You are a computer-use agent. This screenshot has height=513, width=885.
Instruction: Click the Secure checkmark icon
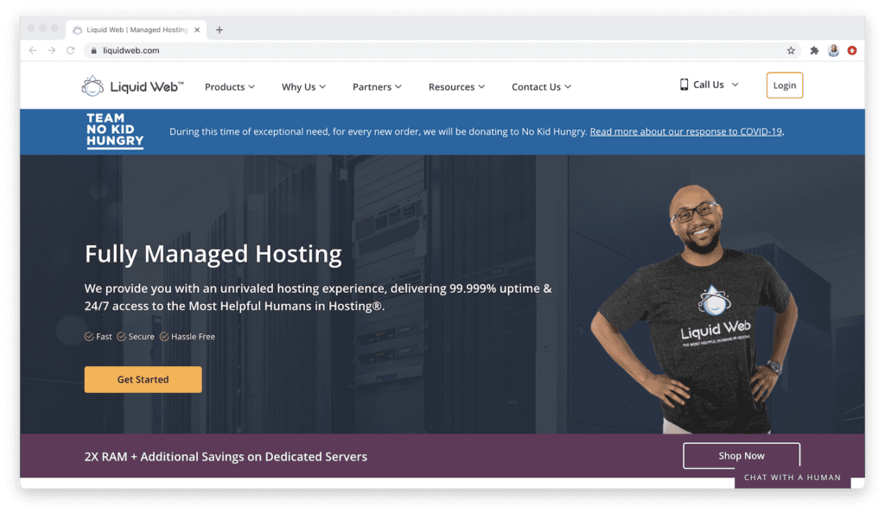tap(121, 337)
